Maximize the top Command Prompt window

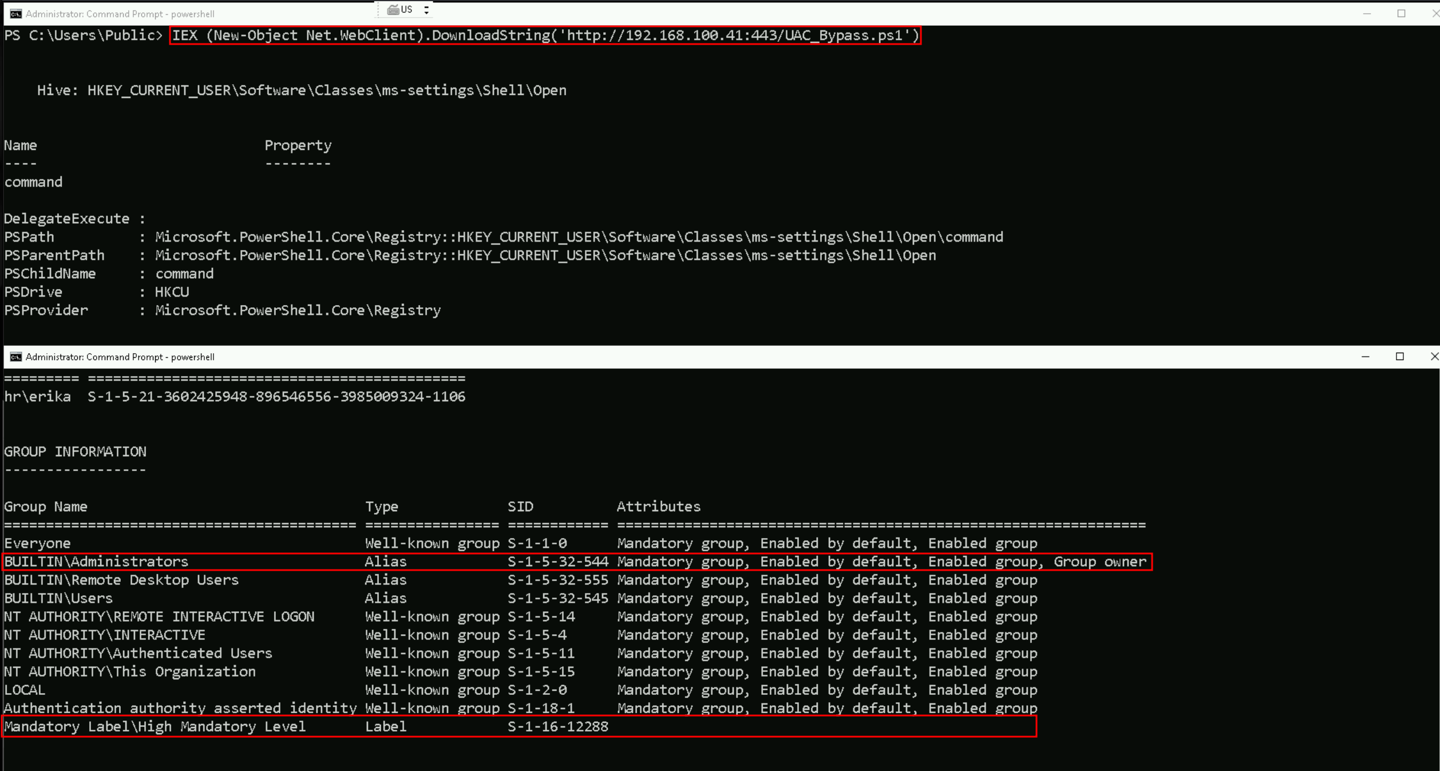[x=1401, y=14]
